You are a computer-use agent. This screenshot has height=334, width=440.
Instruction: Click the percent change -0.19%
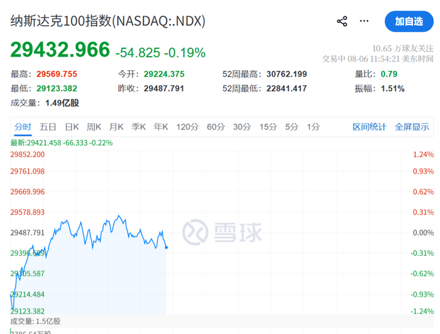click(185, 53)
